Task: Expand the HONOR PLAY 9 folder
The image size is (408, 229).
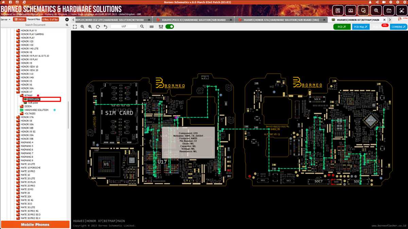Action: pyautogui.click(x=29, y=31)
